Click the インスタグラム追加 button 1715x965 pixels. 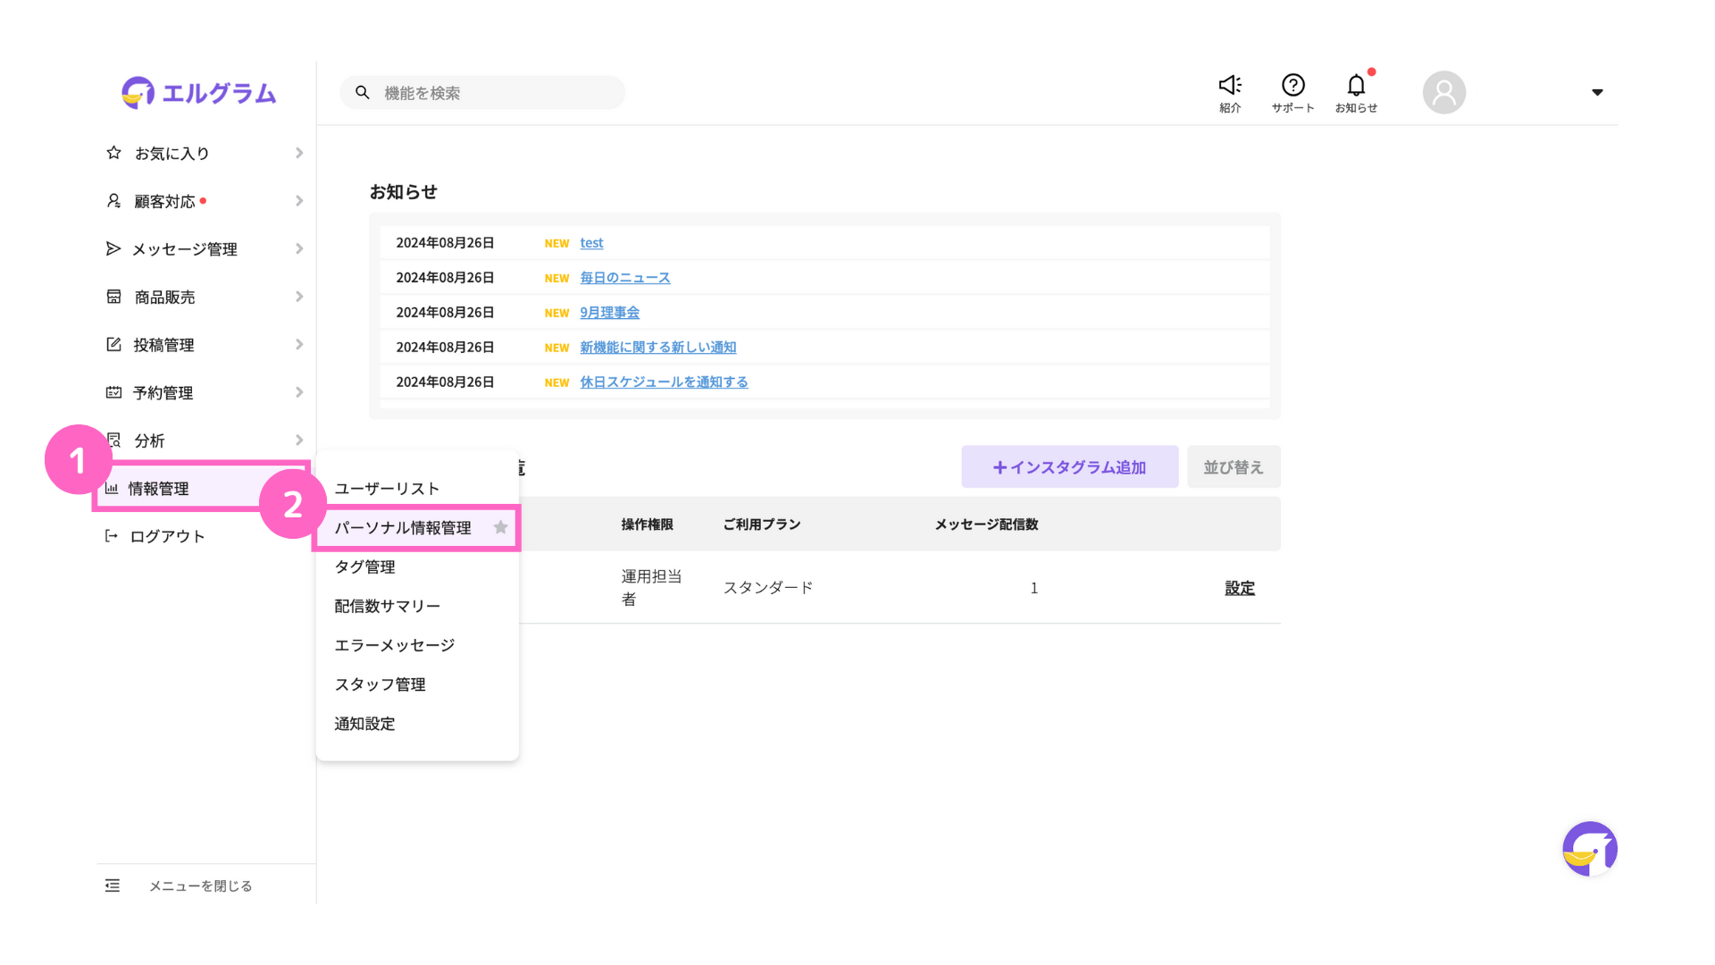[1069, 467]
